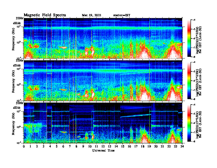Screen dimensions: 217x168
Task: Click the "19" hour tick label
Action: click(149, 146)
